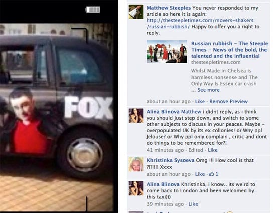Viewport: 276px width, 213px height.
Task: Like Alina's 39 minutes ago comment
Action: (x=193, y=204)
